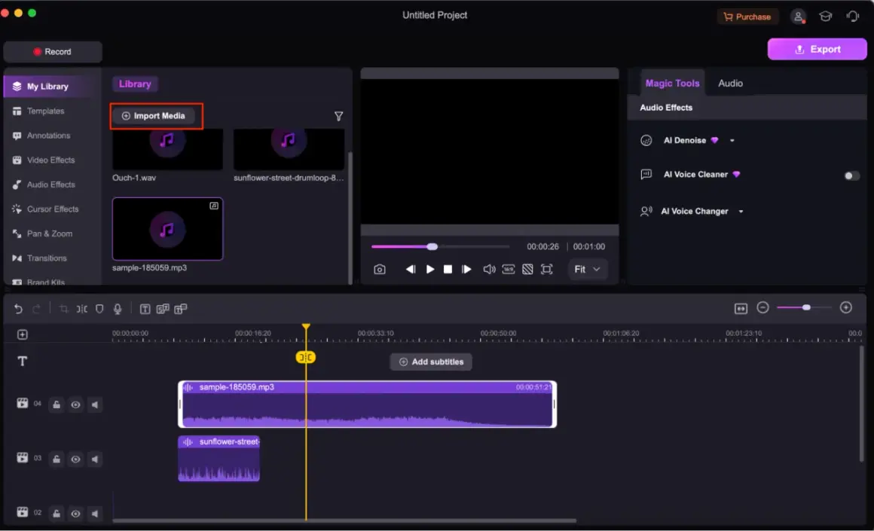Select the subtitle track T icon
Image resolution: width=874 pixels, height=531 pixels.
coord(23,361)
